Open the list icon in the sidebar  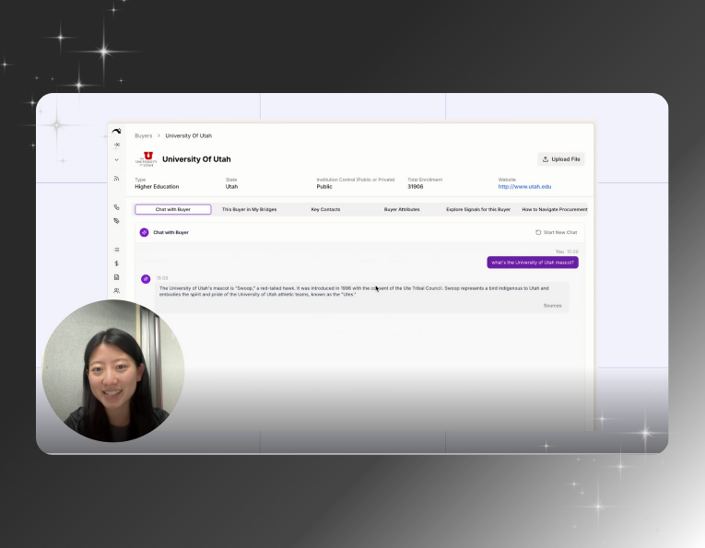(x=116, y=250)
